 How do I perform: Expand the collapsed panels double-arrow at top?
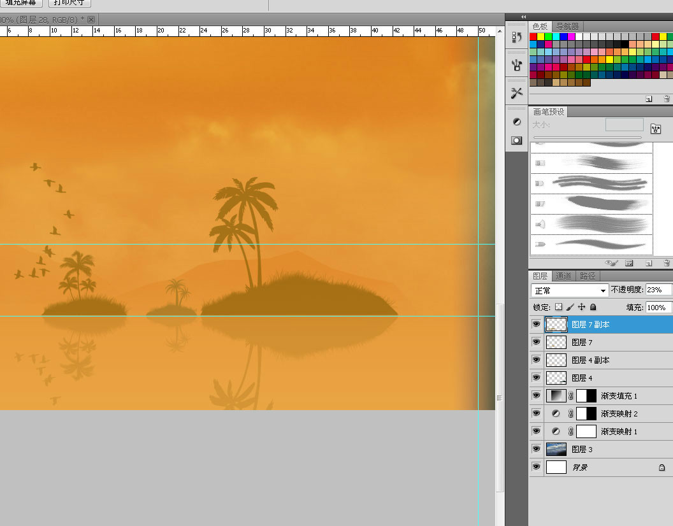(523, 17)
